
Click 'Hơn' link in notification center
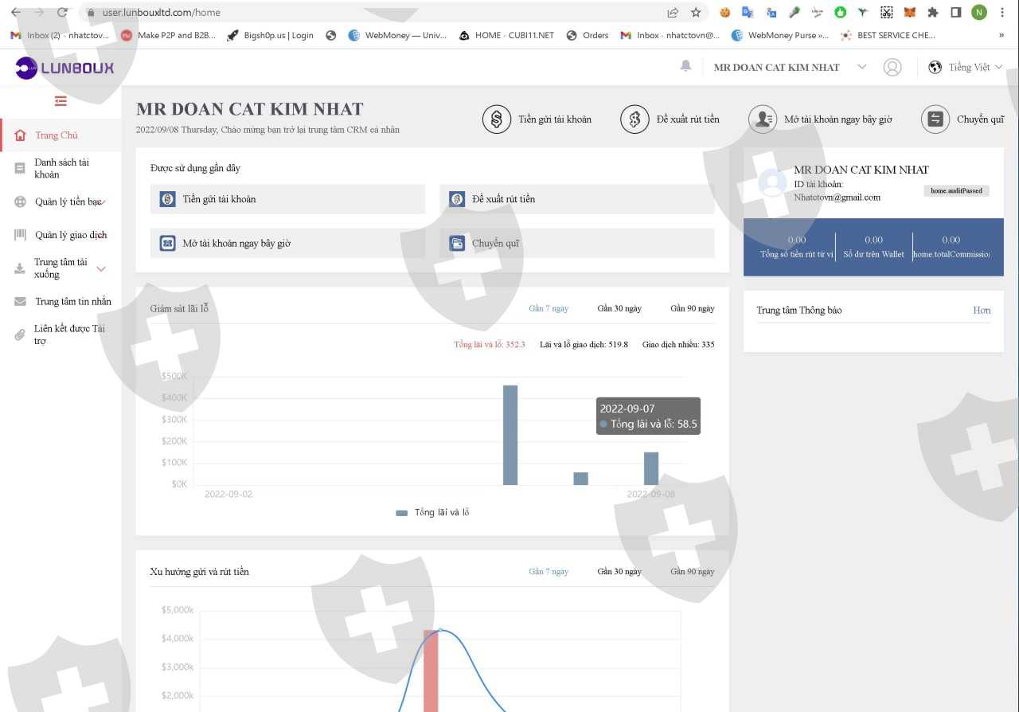(x=982, y=310)
